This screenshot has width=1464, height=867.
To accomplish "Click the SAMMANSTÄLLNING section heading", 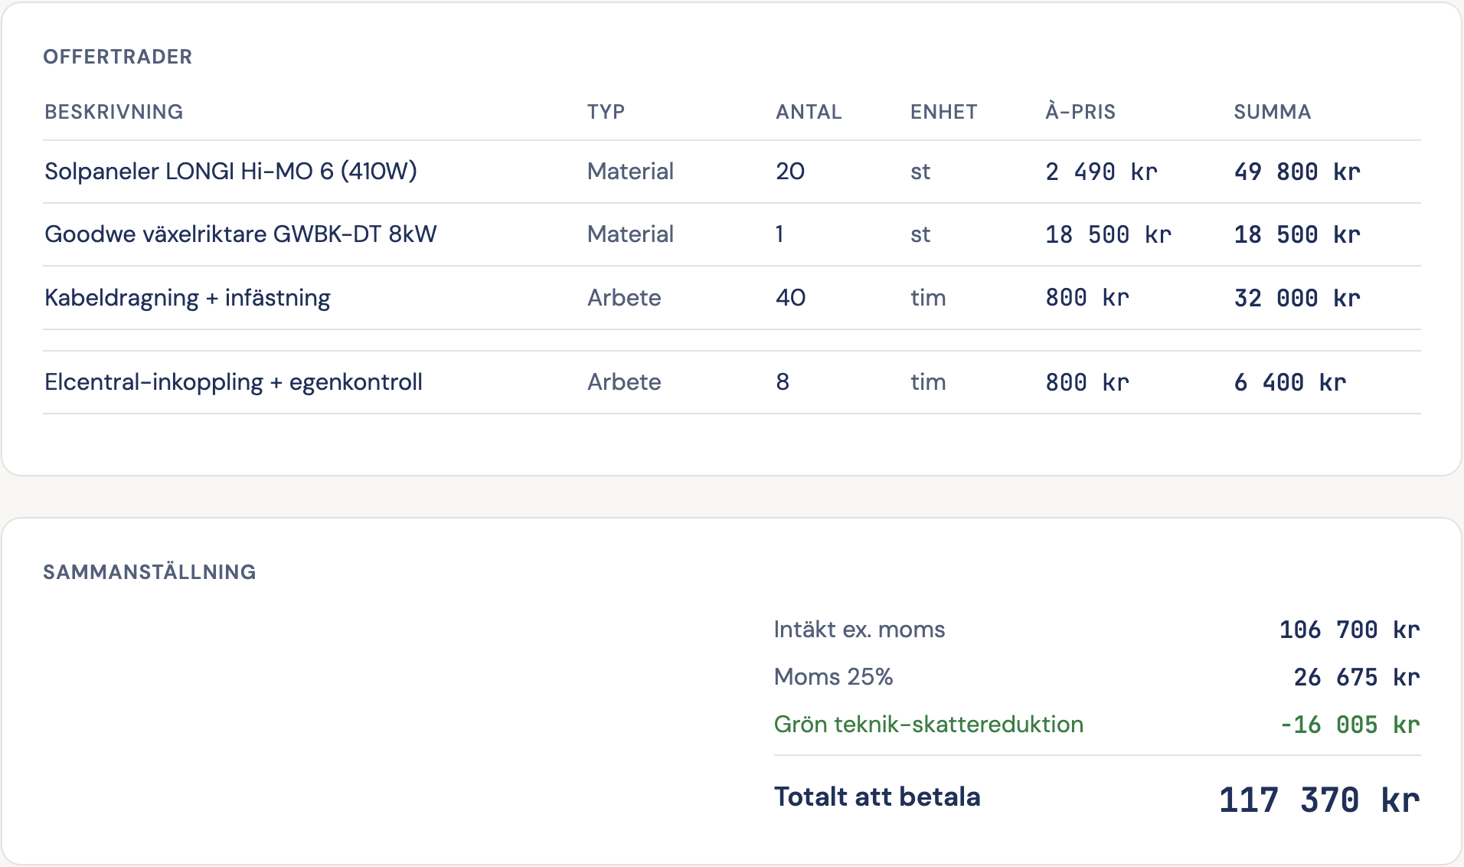I will 149,571.
